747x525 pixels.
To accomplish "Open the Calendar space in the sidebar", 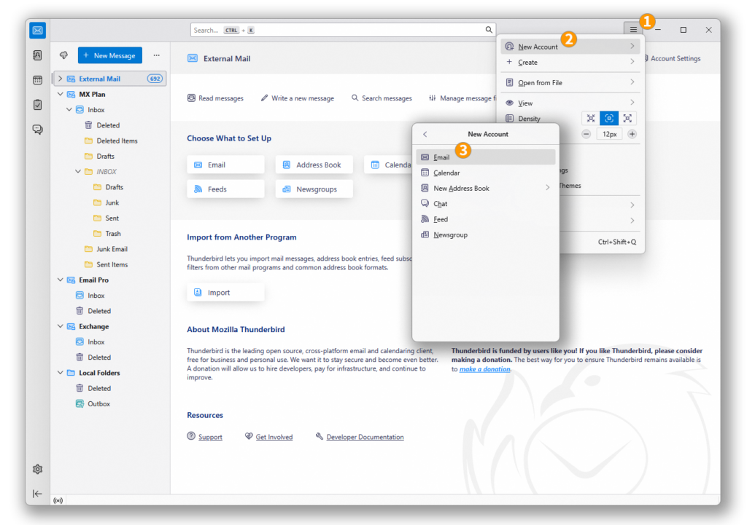I will click(x=37, y=79).
